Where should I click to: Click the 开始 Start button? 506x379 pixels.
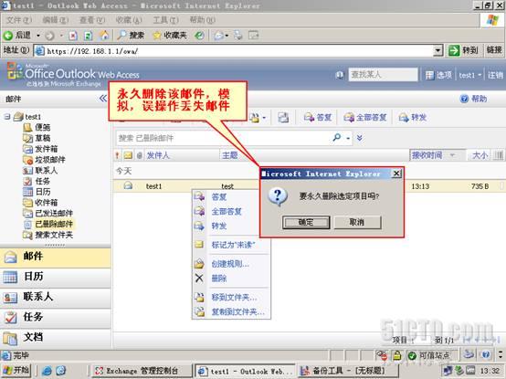16,371
